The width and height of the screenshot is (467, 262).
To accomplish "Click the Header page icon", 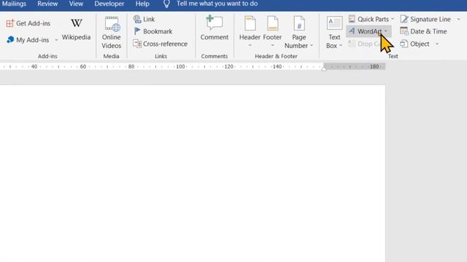I will 250,23.
